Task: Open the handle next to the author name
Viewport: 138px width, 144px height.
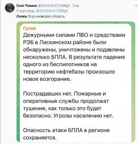Action: point(54,5)
